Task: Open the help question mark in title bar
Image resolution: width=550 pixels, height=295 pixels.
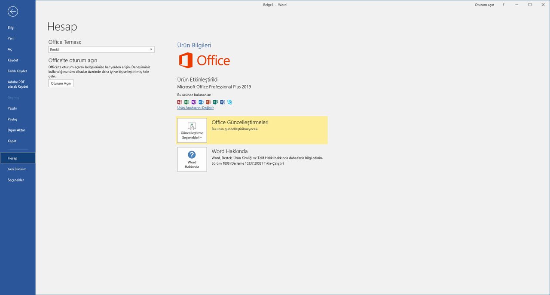Action: coord(504,5)
